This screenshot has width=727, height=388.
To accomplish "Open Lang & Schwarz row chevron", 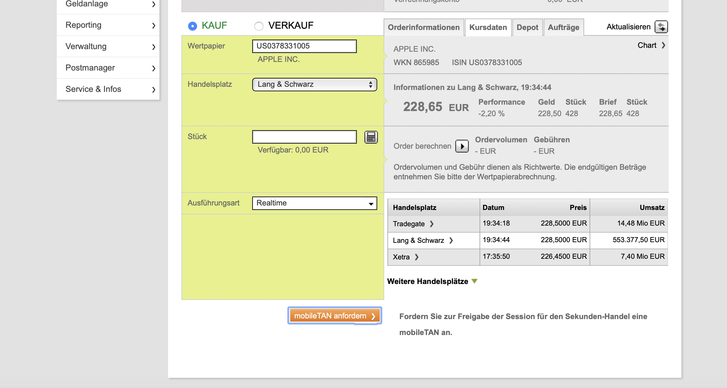I will pyautogui.click(x=451, y=241).
